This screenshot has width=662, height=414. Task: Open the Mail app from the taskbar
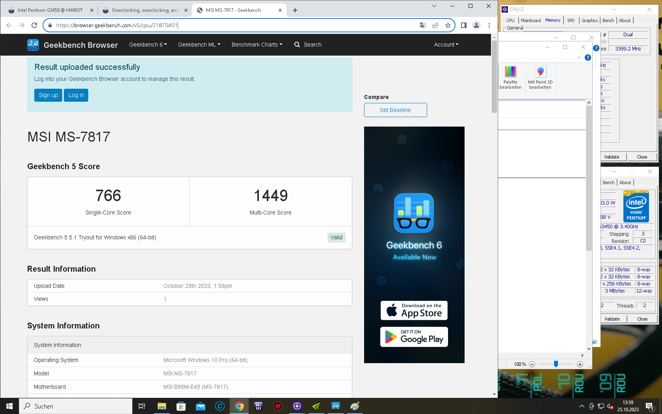coord(201,406)
